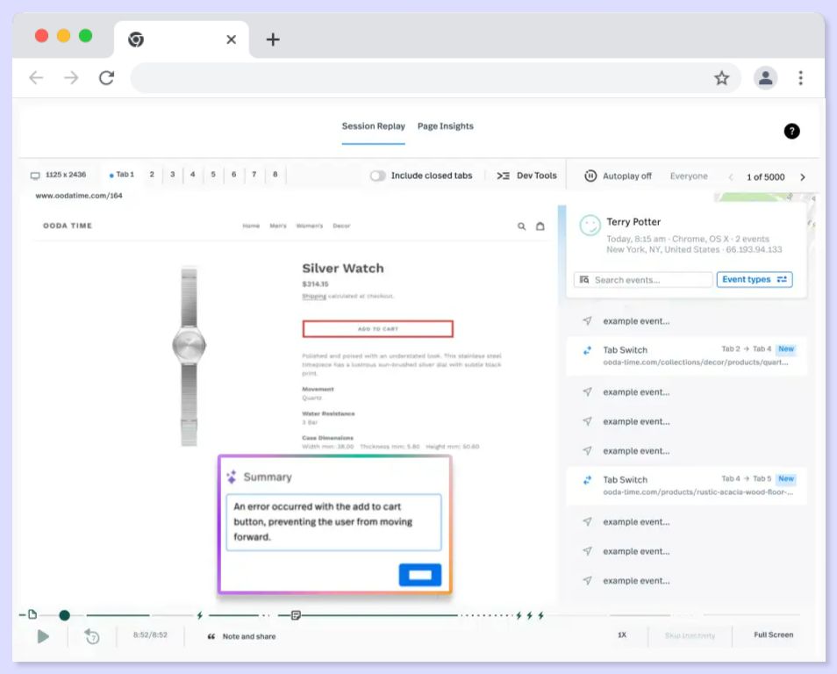Screen dimensions: 837x674
Task: Click the Terry Potter smiley avatar
Action: click(x=590, y=226)
